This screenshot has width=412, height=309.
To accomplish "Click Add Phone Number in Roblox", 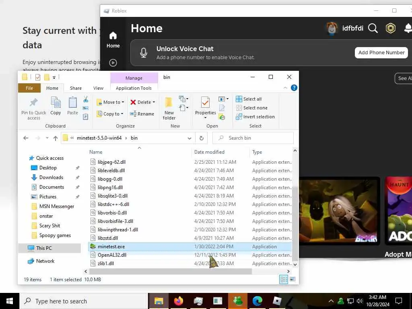I will point(381,53).
